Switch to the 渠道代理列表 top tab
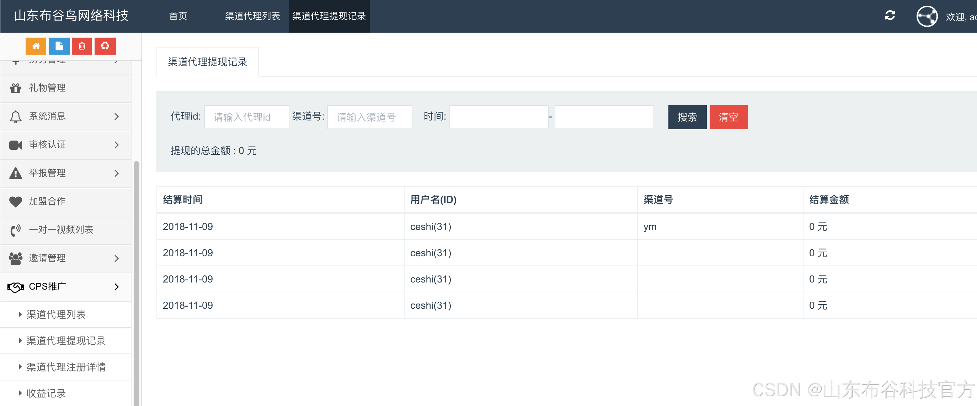977x406 pixels. tap(252, 16)
